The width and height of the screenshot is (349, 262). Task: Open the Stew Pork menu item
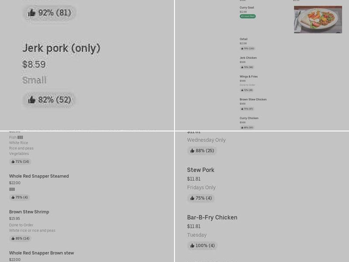[x=201, y=170]
